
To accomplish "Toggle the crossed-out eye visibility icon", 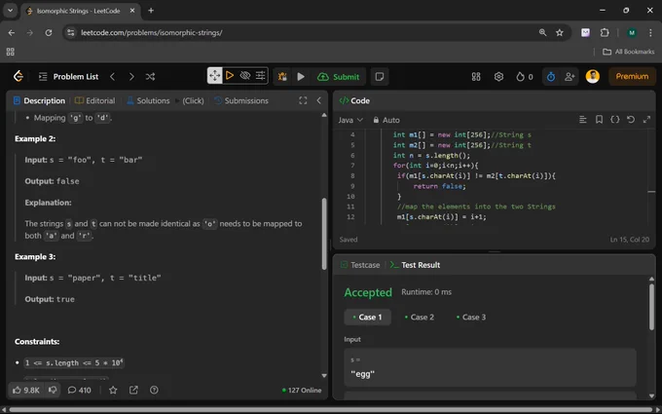I will click(x=245, y=76).
